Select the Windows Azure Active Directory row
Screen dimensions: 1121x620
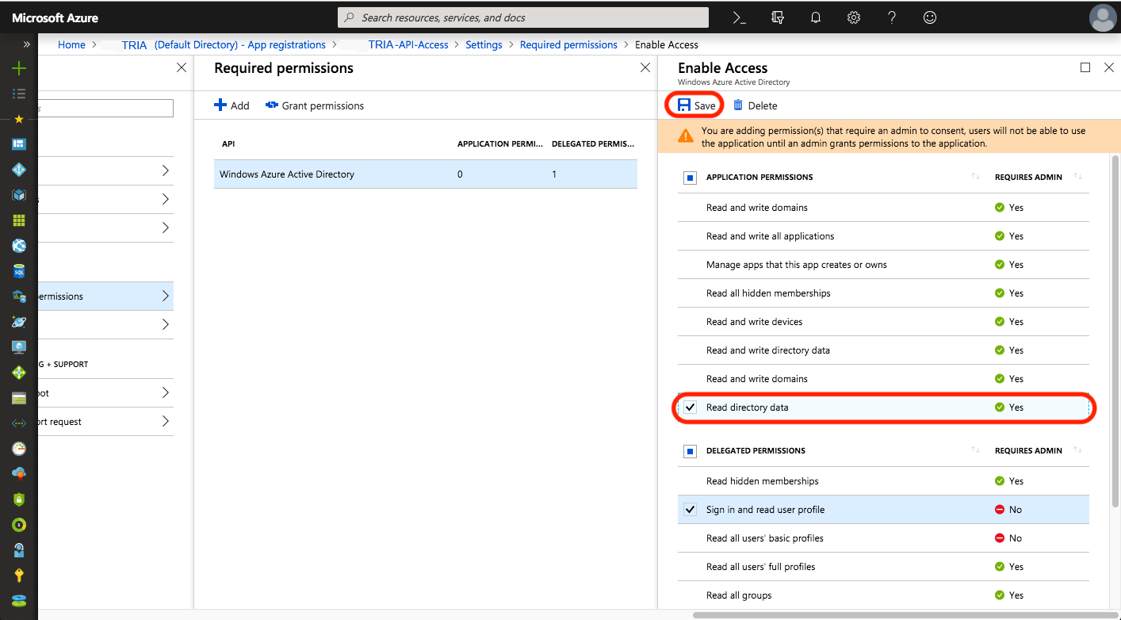click(x=426, y=174)
